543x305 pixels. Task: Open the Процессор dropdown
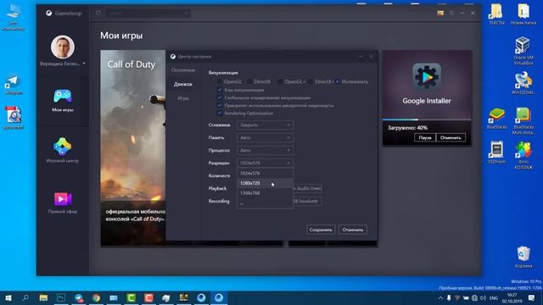click(x=265, y=151)
